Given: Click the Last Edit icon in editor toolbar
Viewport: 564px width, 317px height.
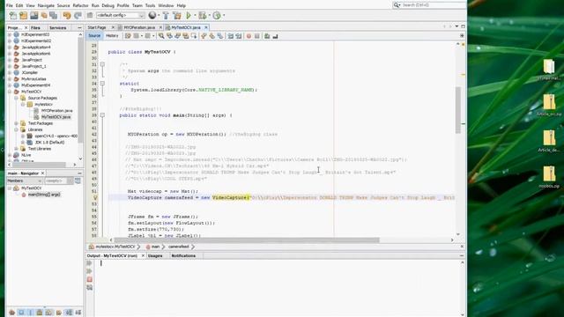Looking at the screenshot, I should 128,36.
